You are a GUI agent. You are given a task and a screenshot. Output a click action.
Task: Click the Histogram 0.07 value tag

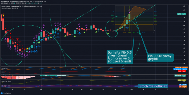click(180, 75)
